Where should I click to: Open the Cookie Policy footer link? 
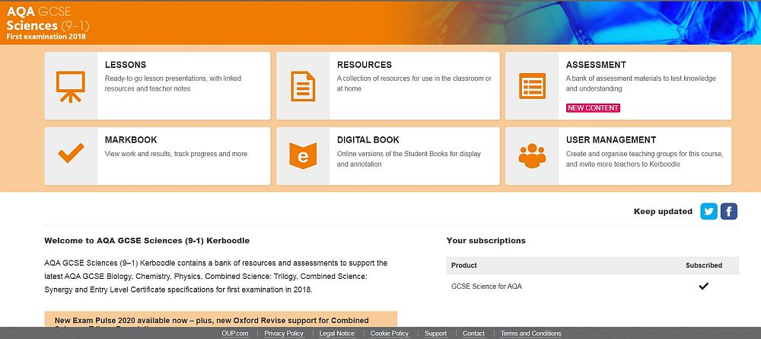pos(389,334)
